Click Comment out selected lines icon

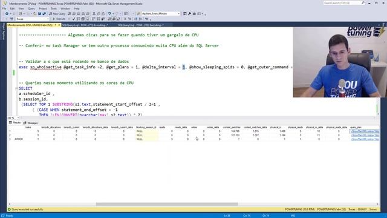pos(125,19)
